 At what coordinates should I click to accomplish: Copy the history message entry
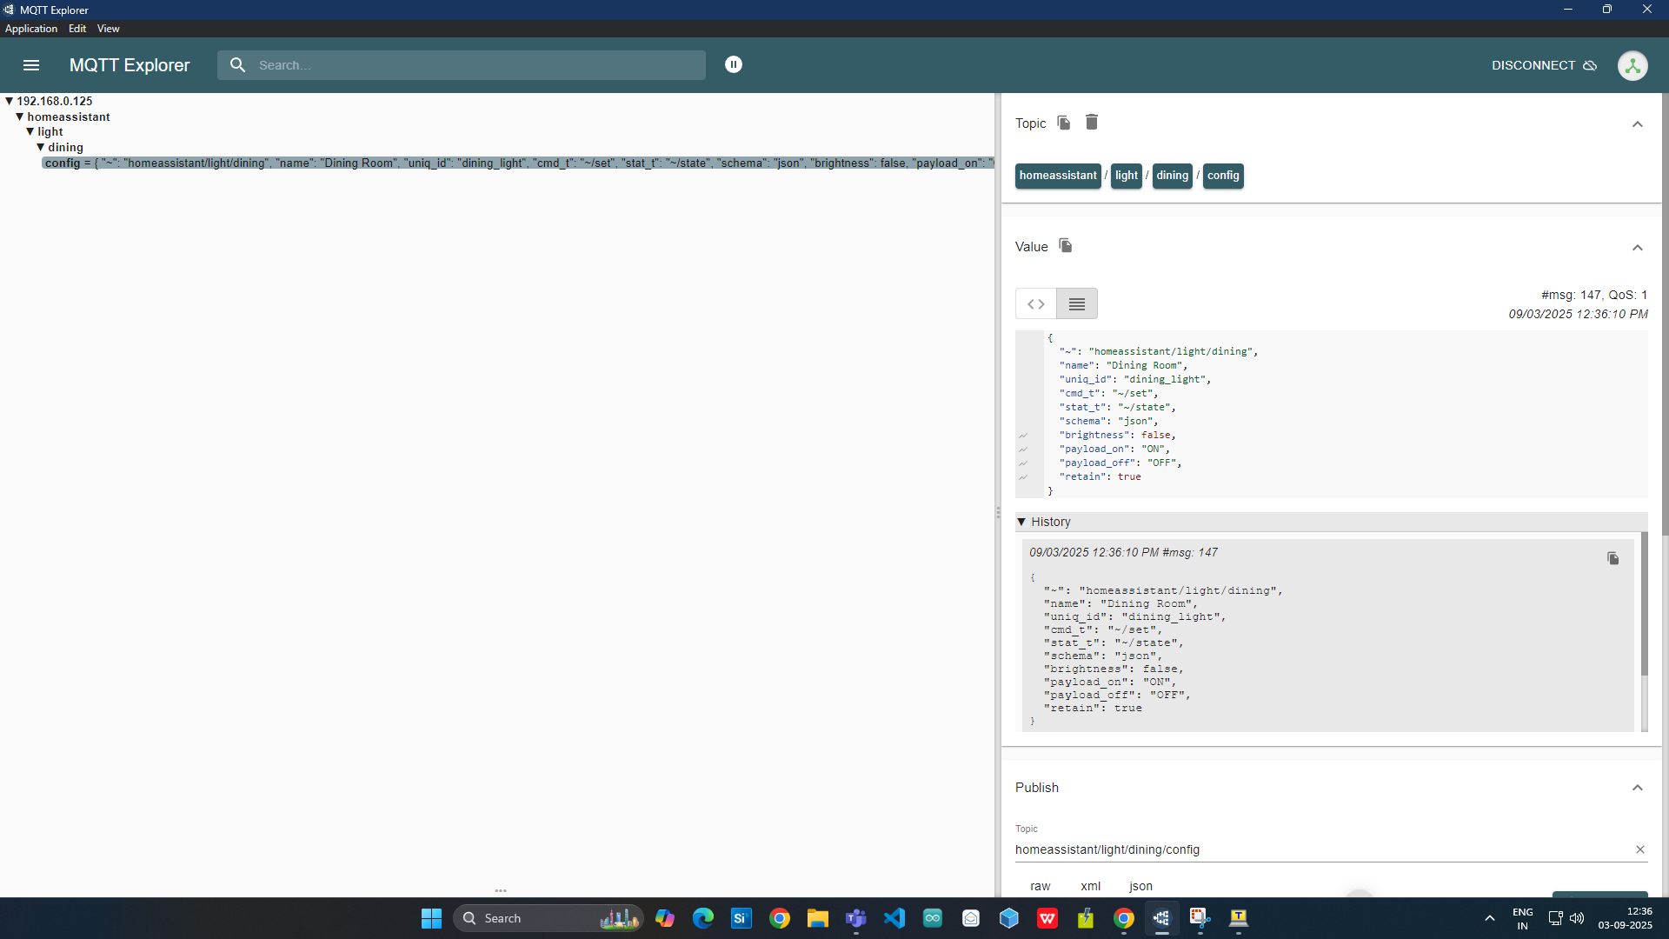point(1613,558)
